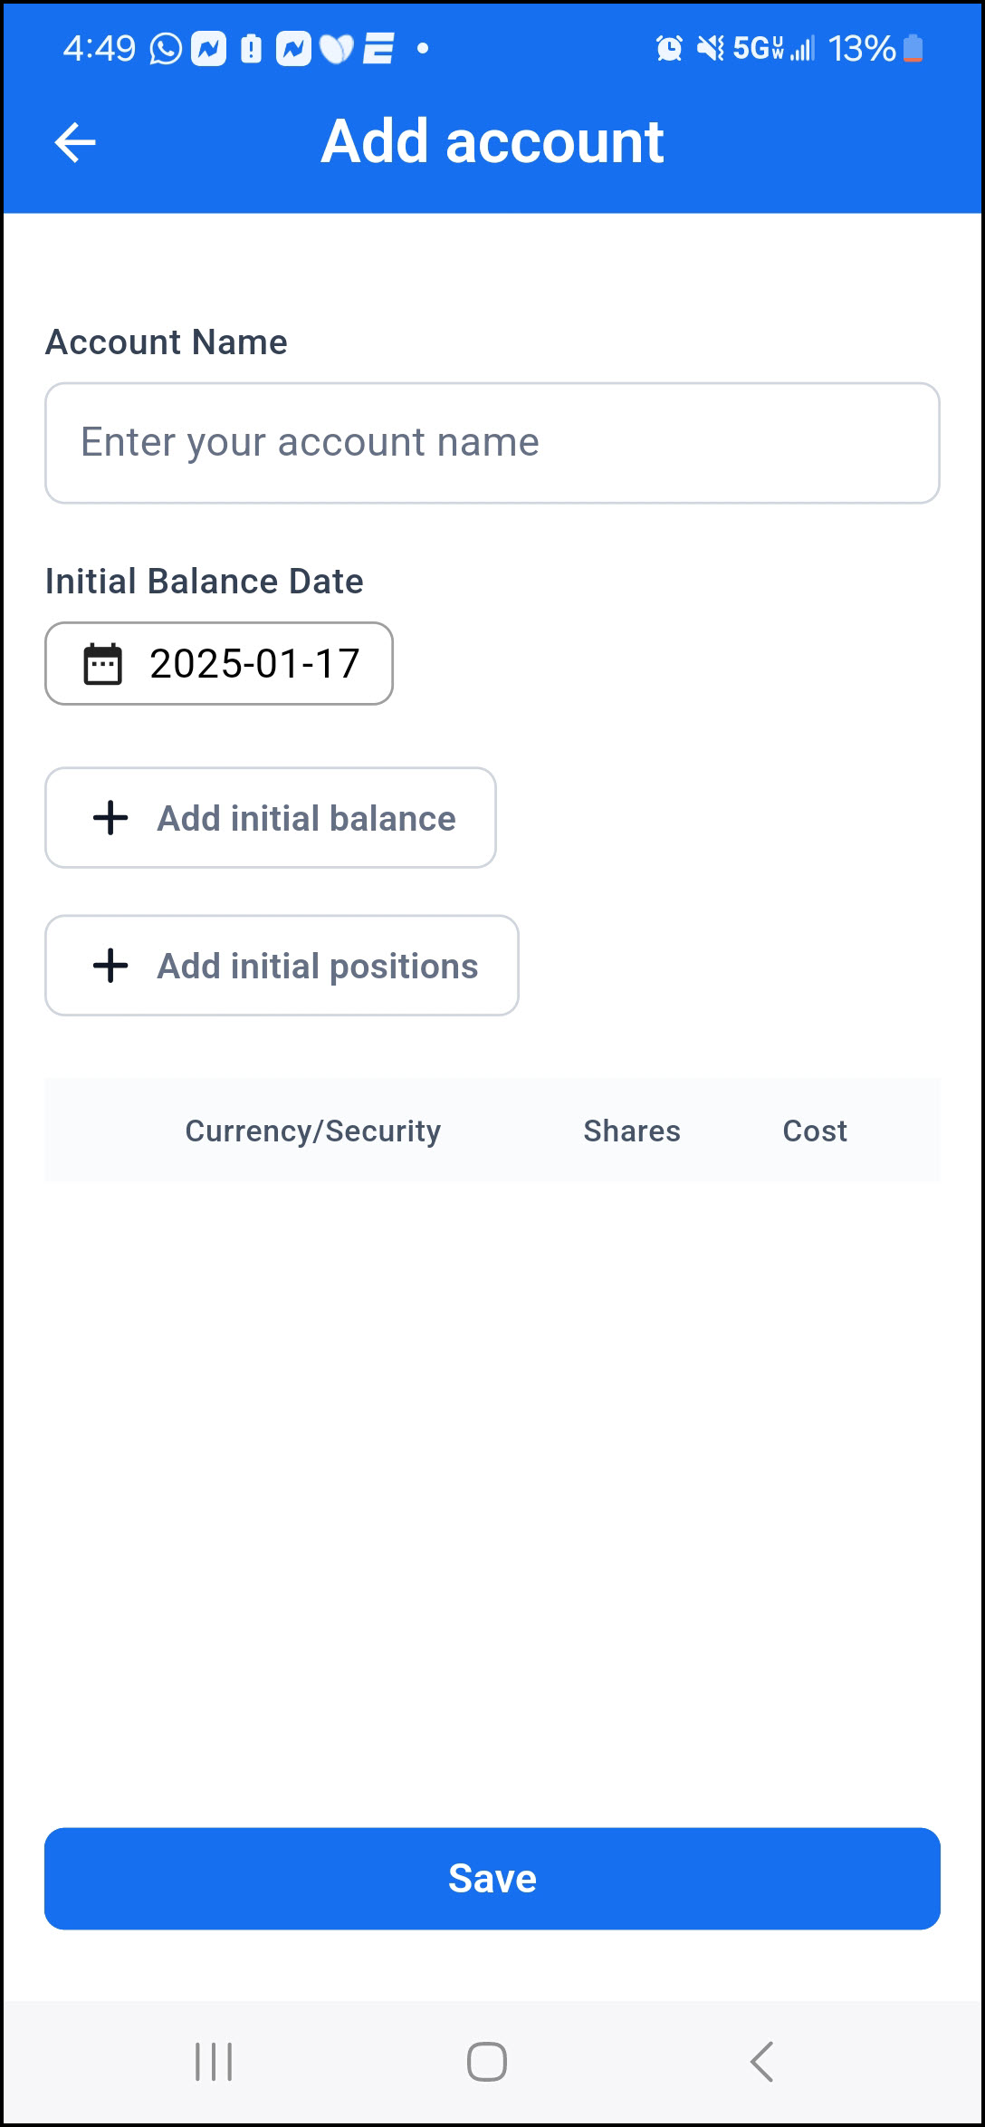Click Add initial positions button
The image size is (985, 2127).
(x=282, y=966)
